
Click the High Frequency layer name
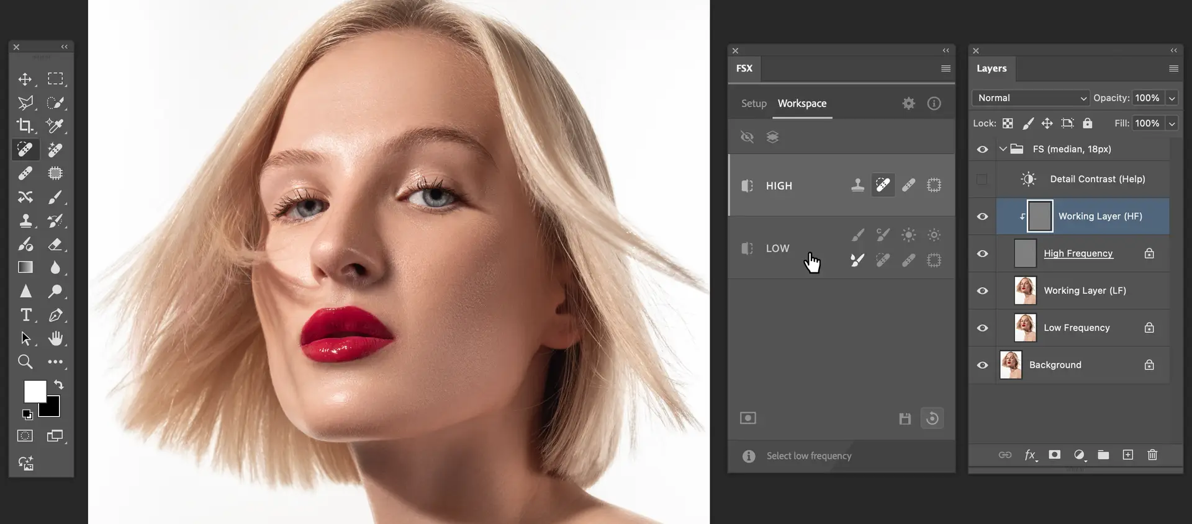click(1078, 254)
